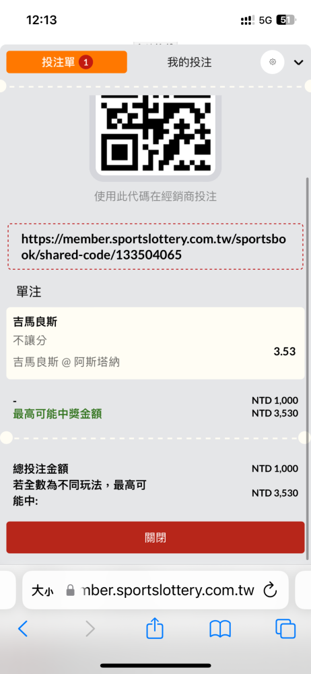
Task: Switch to the 我的投注 tab
Action: click(189, 62)
